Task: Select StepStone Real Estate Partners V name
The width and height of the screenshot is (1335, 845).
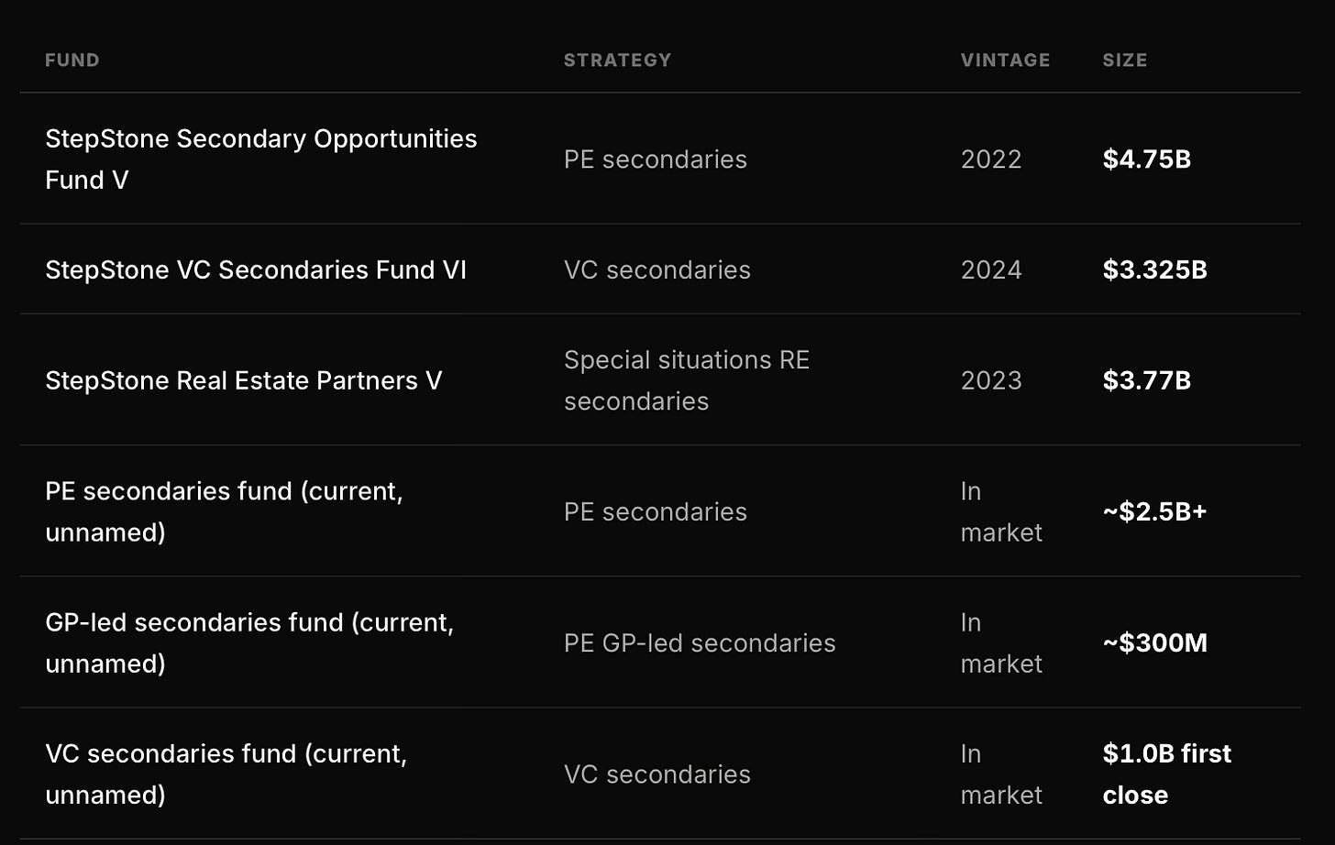Action: click(x=244, y=381)
